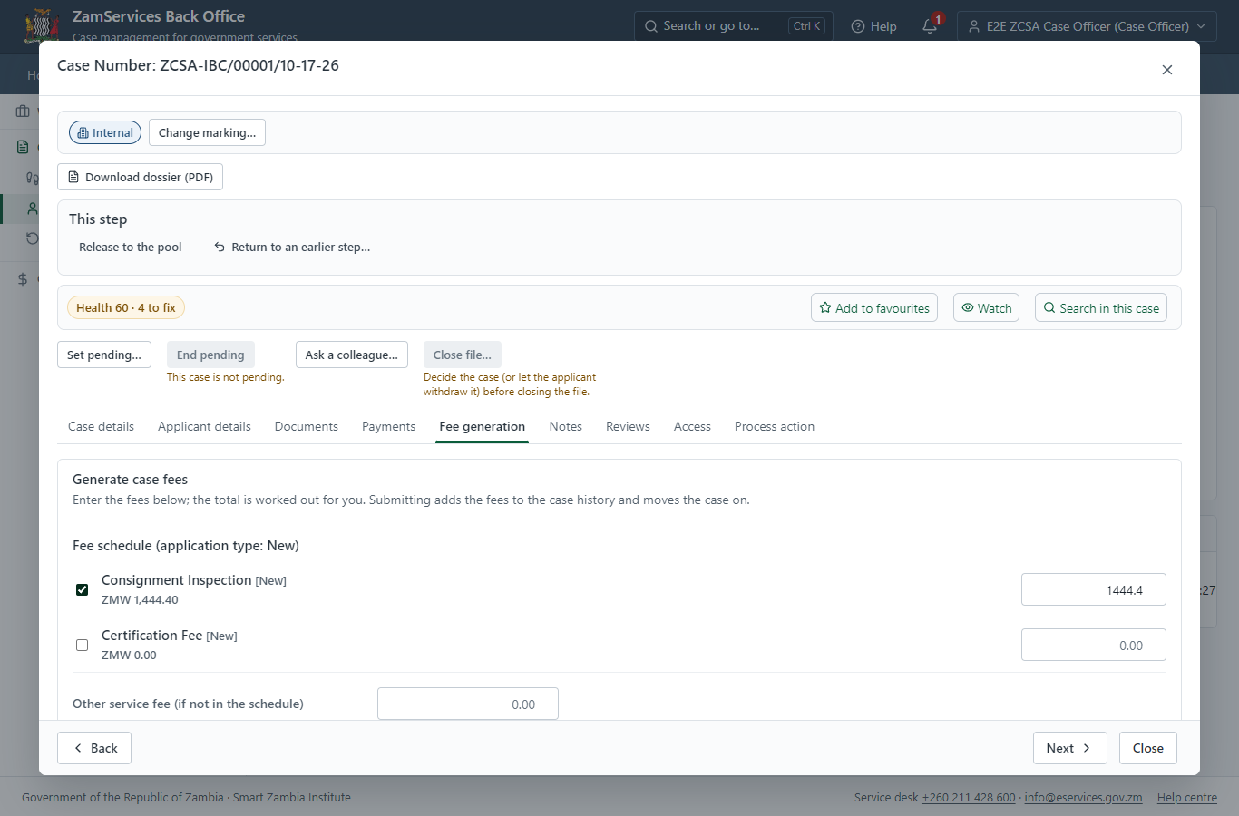Tick the Certification Fee checkbox
This screenshot has height=816, width=1239.
pyautogui.click(x=83, y=645)
